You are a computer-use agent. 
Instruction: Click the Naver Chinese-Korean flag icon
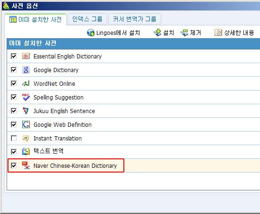point(26,165)
